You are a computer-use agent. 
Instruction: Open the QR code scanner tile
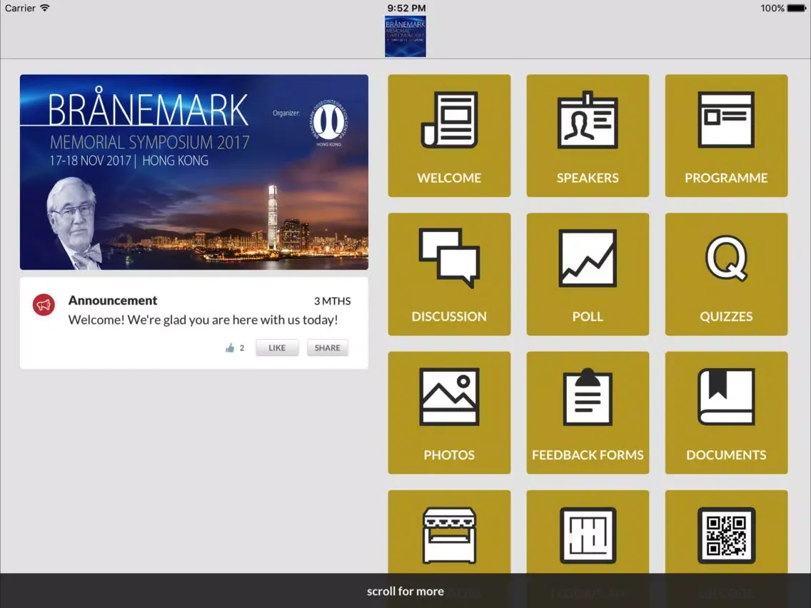tap(726, 532)
